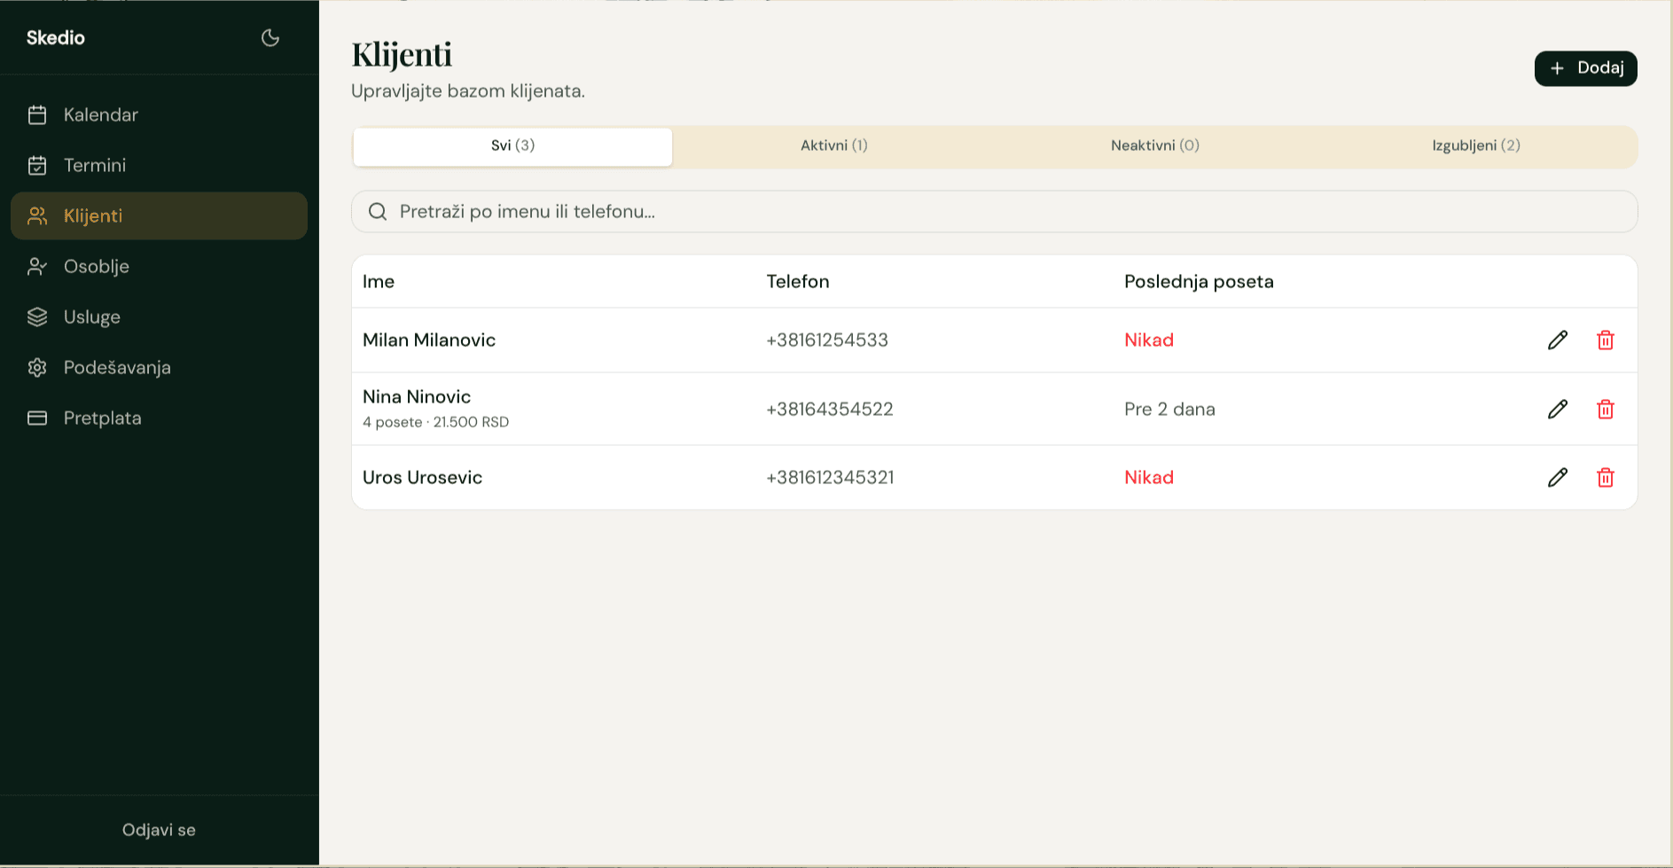Image resolution: width=1673 pixels, height=868 pixels.
Task: Go to Termini in sidebar
Action: tap(159, 165)
